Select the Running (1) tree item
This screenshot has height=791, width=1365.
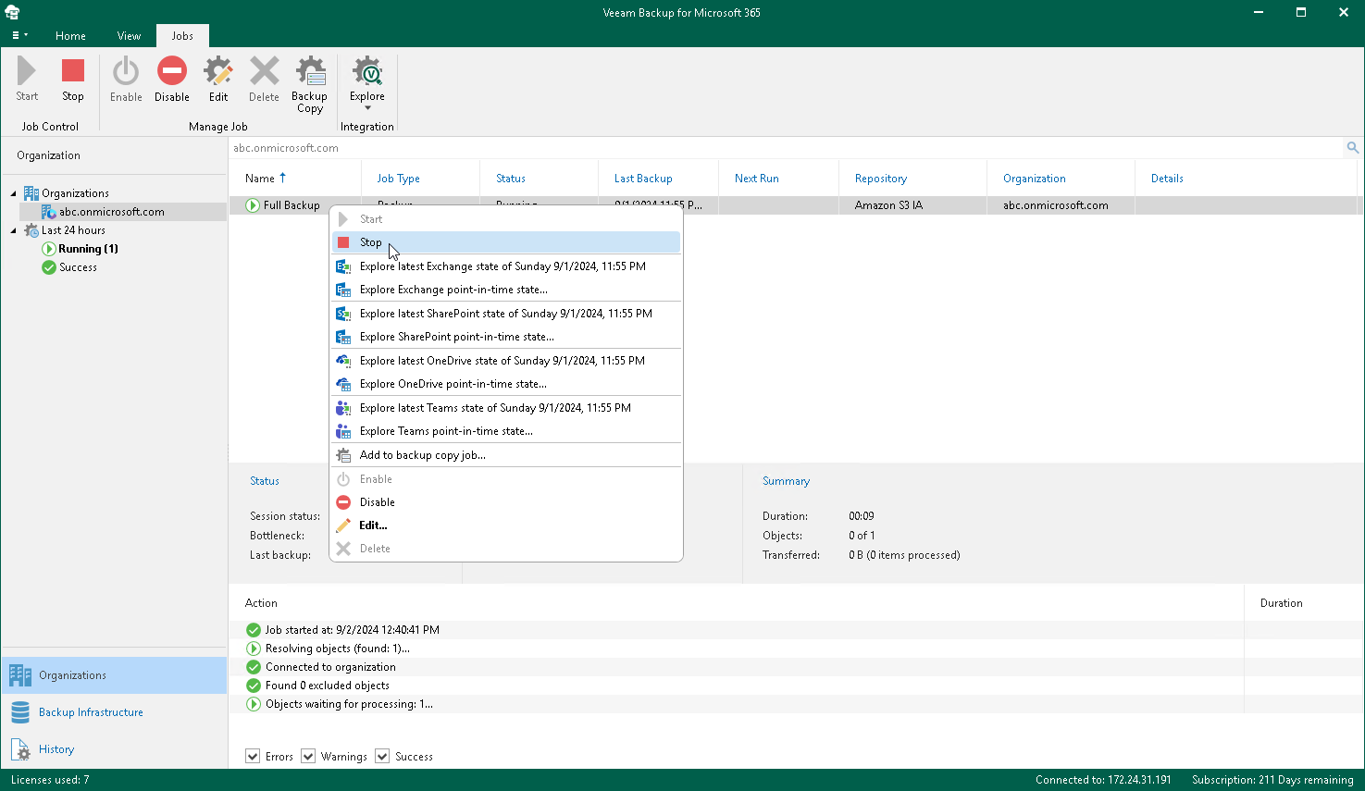coord(88,249)
